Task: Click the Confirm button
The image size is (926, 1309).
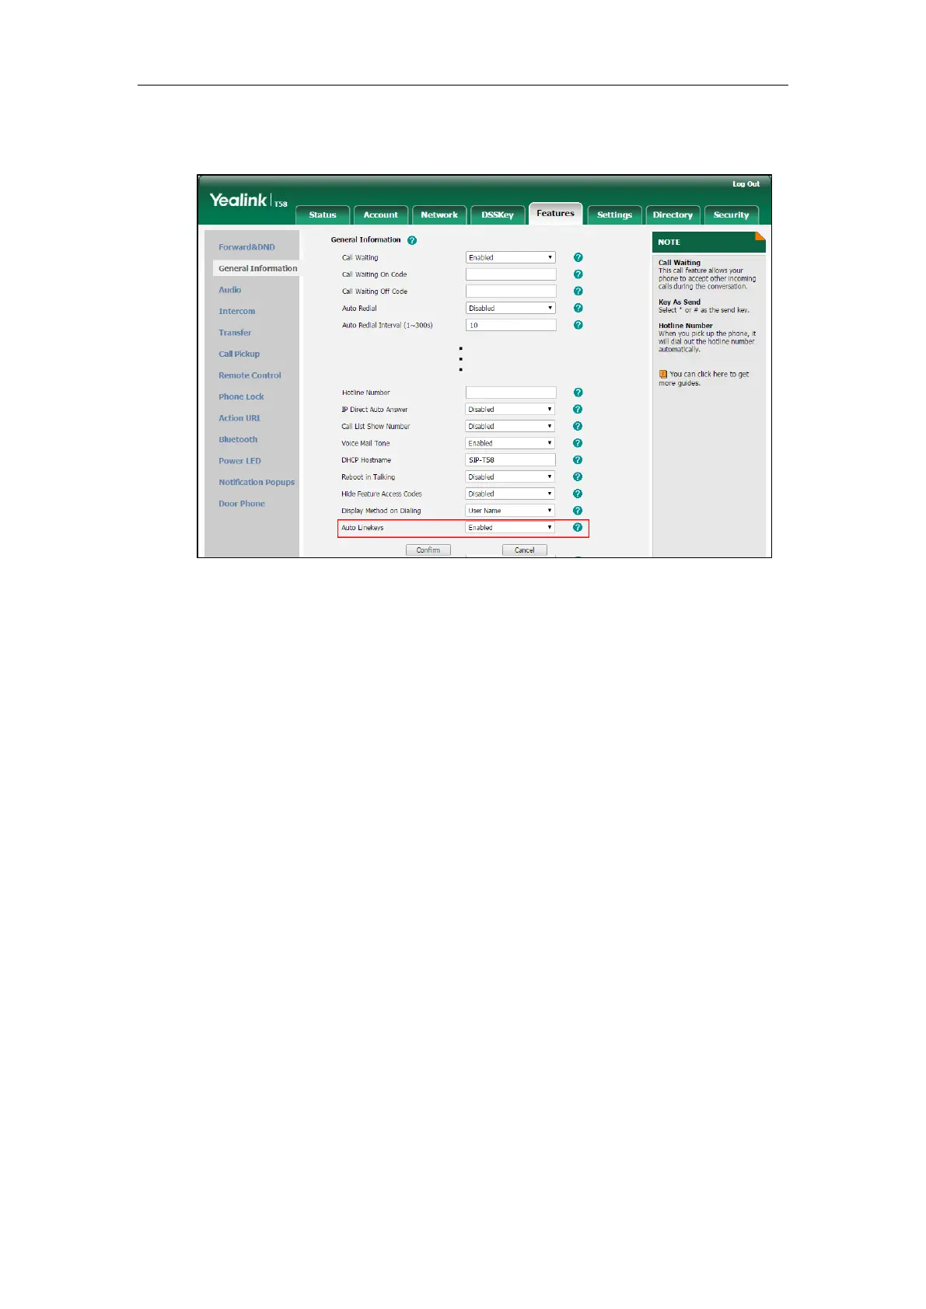Action: coord(428,550)
